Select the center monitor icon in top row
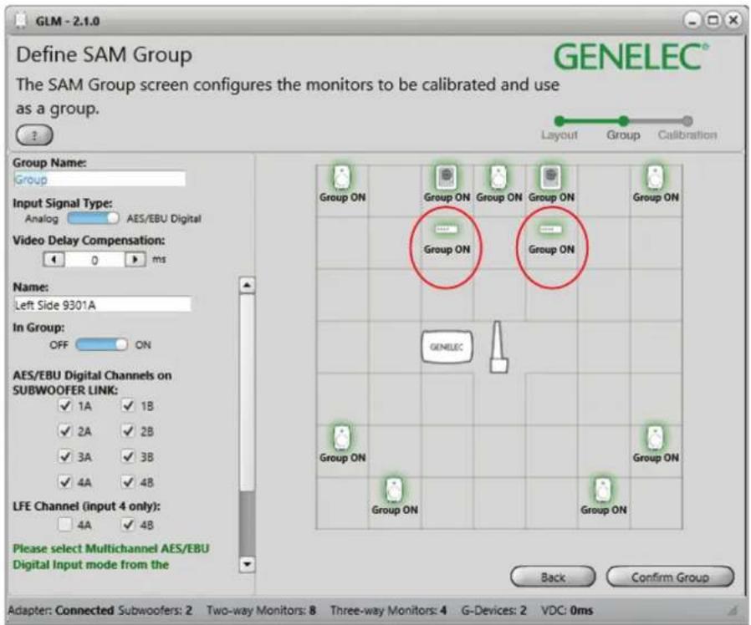Screen dimensions: 751x625 click(498, 177)
